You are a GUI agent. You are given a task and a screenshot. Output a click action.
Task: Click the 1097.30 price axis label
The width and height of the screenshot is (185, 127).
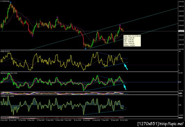(181, 44)
